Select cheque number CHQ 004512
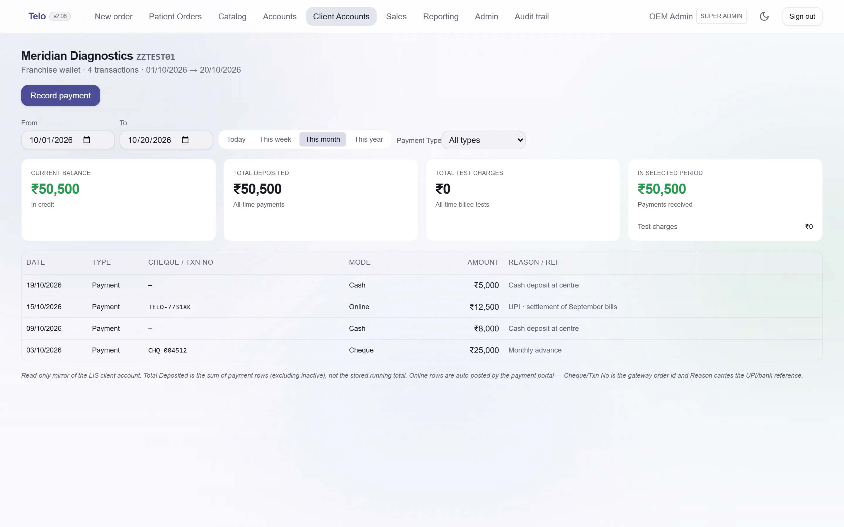The width and height of the screenshot is (844, 527). (167, 350)
